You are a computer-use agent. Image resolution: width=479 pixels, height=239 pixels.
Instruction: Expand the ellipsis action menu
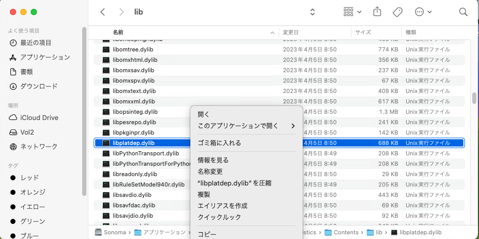coord(423,11)
